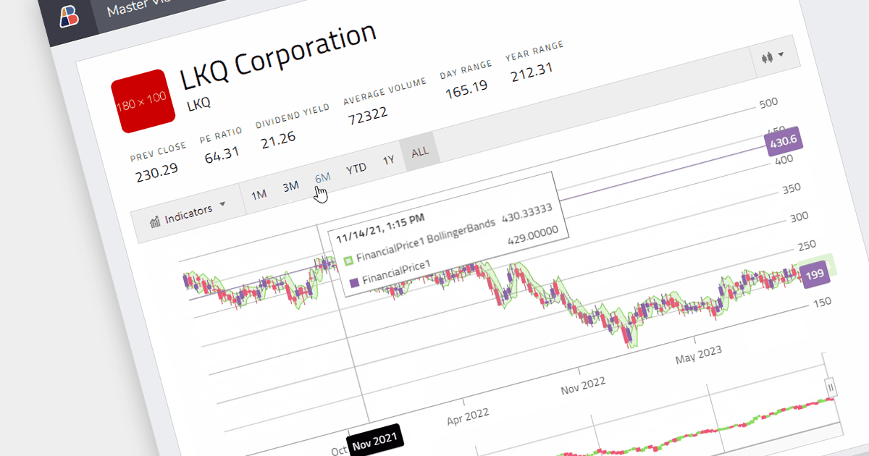Click the bar chart icon in Indicators button
The height and width of the screenshot is (456, 869).
point(155,221)
